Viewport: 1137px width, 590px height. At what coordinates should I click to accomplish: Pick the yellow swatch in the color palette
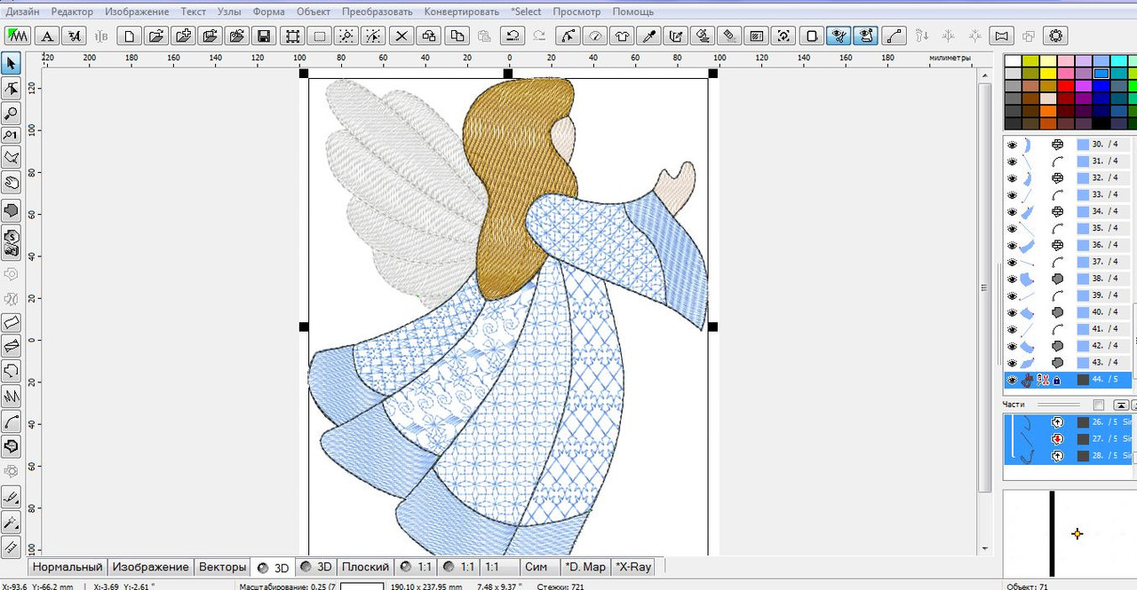pyautogui.click(x=1048, y=74)
